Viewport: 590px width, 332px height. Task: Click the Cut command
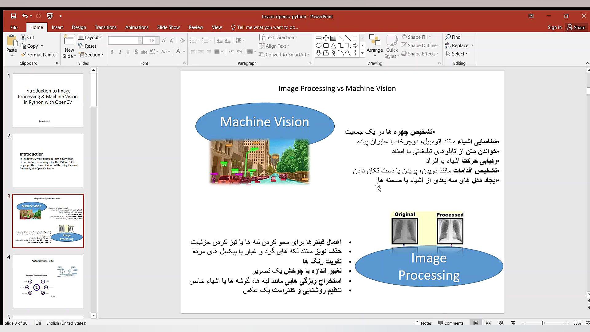point(27,37)
